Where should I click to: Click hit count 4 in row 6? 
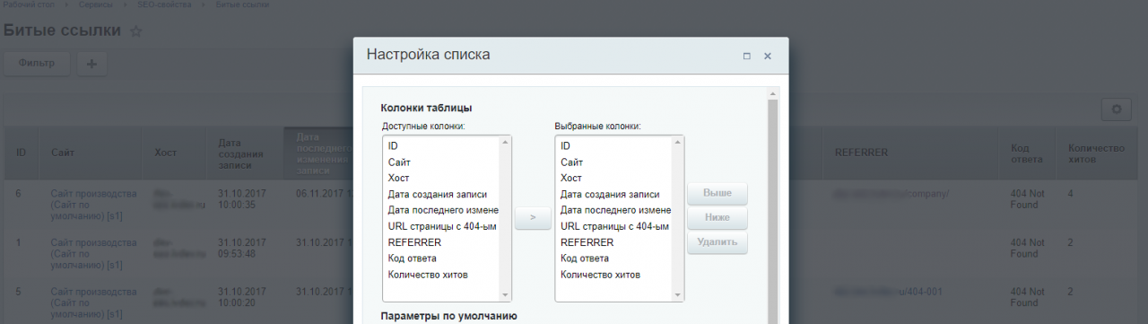(1071, 194)
